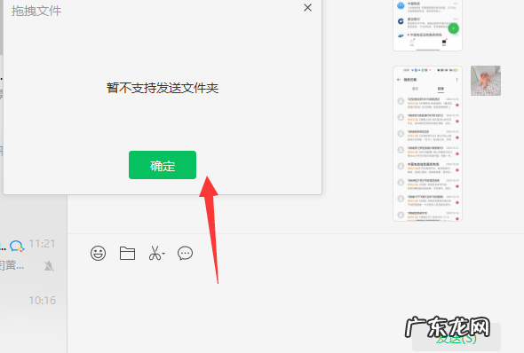Select the scissors screenshot tool
The height and width of the screenshot is (353, 524).
(x=155, y=254)
